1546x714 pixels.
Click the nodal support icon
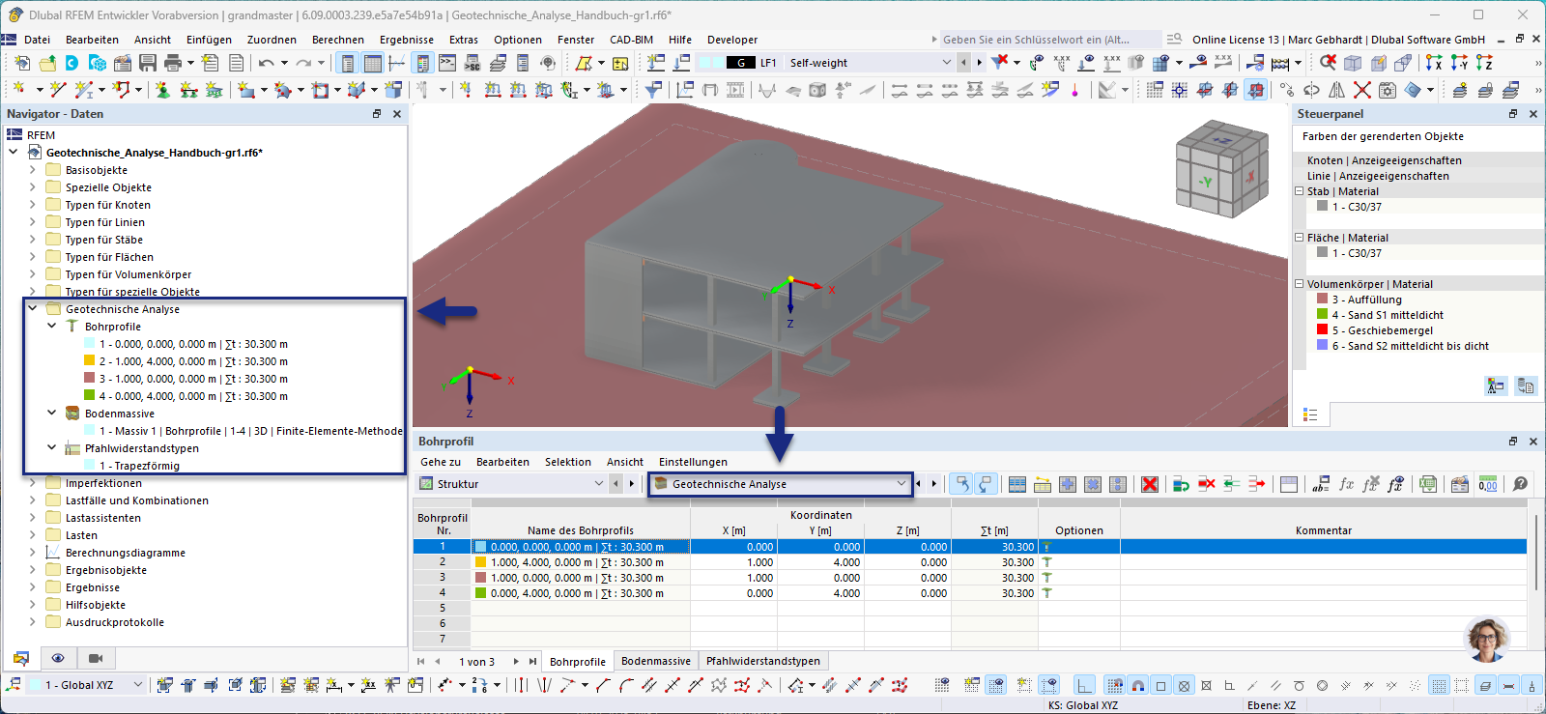(163, 89)
